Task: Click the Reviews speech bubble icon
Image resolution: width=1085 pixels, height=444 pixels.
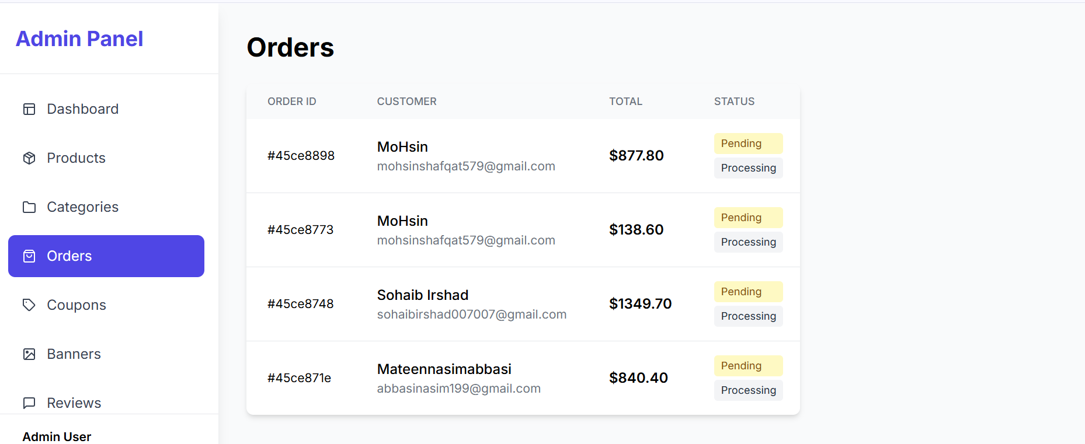Action: coord(29,403)
